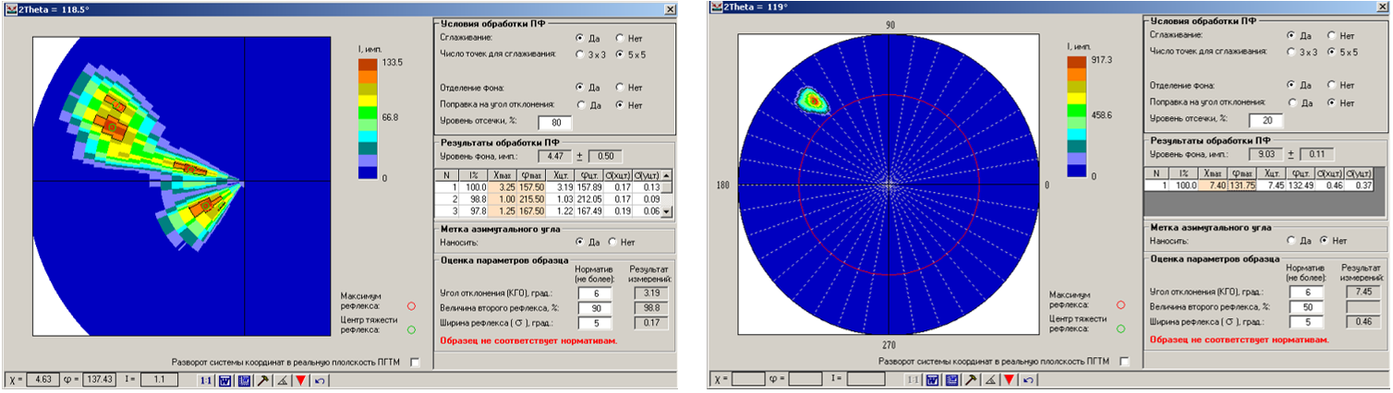Enable ПГТМ coordinate rotation checkbox in left window
This screenshot has height=393, width=1393.
(x=415, y=363)
